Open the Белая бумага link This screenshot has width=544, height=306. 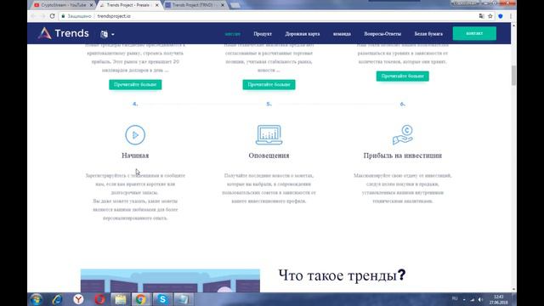pyautogui.click(x=428, y=34)
